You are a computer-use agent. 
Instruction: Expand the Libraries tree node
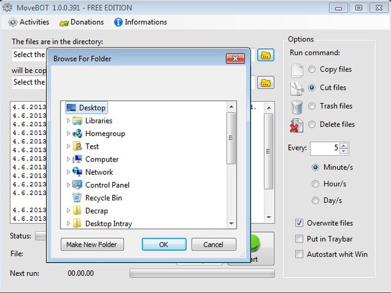[68, 121]
